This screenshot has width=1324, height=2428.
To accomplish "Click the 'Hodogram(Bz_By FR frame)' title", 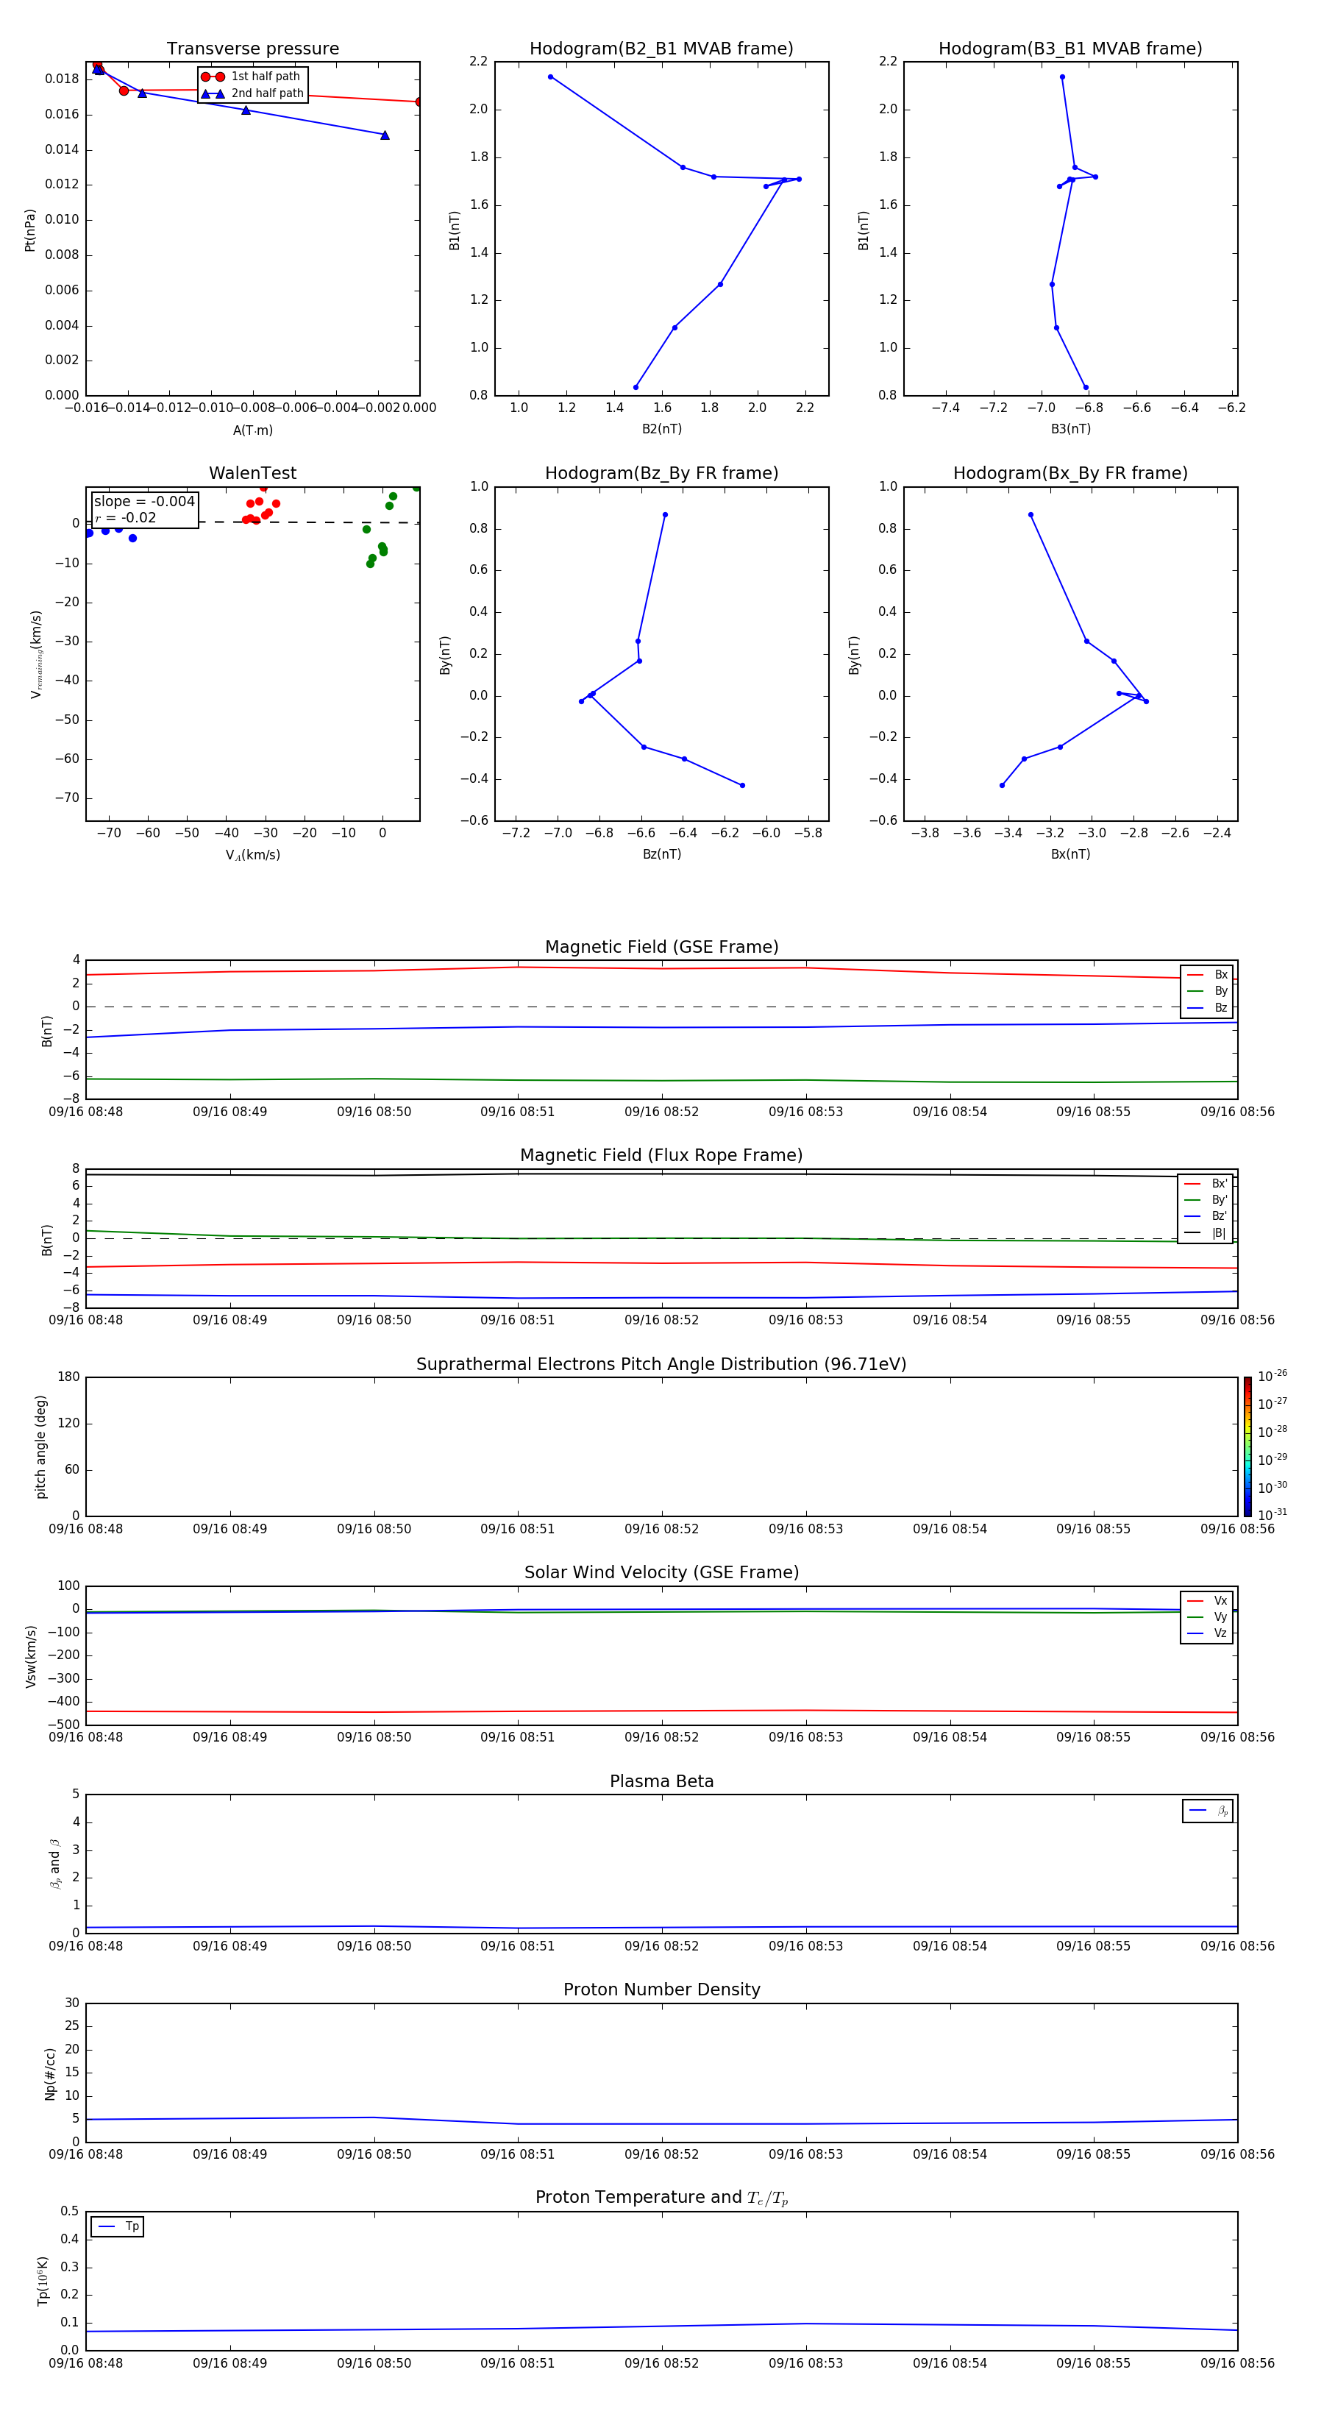I will click(x=661, y=473).
